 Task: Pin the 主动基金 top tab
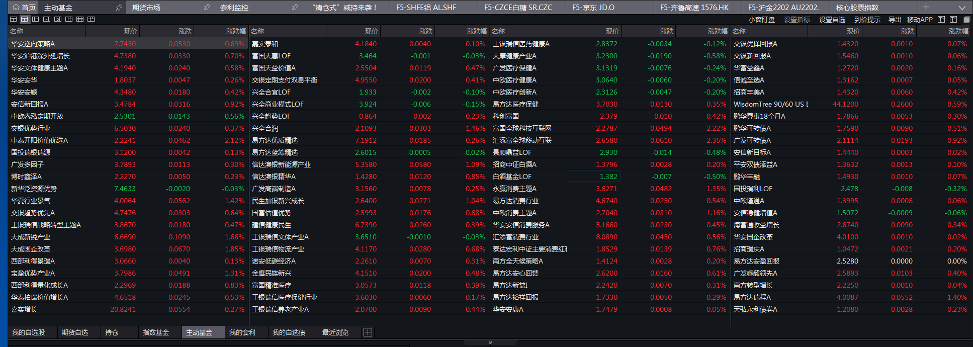[x=119, y=8]
